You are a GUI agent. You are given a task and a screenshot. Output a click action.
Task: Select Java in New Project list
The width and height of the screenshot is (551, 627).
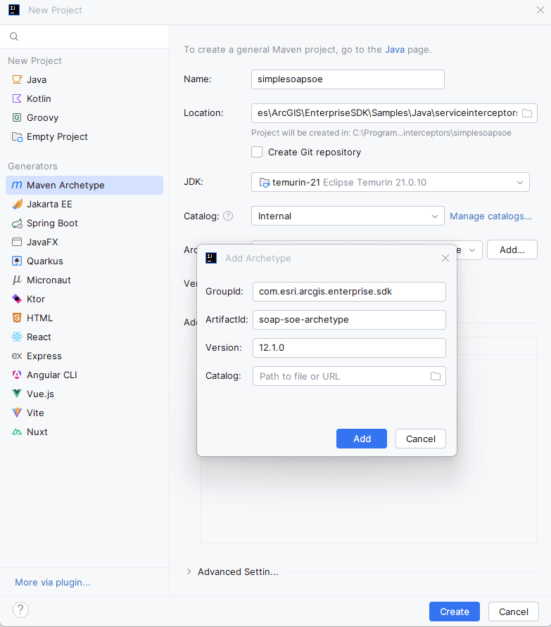[84, 79]
